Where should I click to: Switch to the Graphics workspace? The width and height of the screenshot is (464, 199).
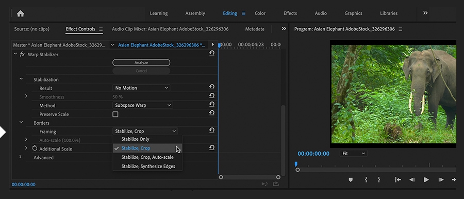tap(353, 13)
